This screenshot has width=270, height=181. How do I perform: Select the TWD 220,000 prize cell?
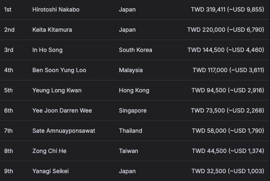click(x=225, y=30)
